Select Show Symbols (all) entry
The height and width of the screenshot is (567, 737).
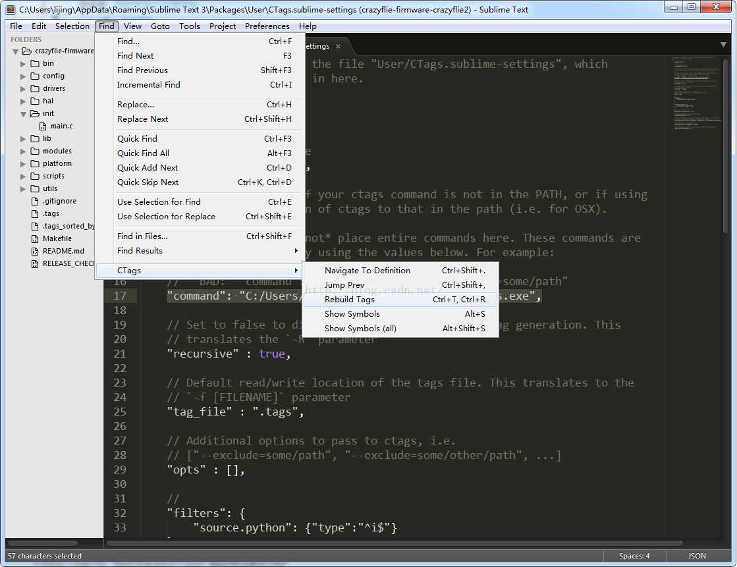click(400, 329)
